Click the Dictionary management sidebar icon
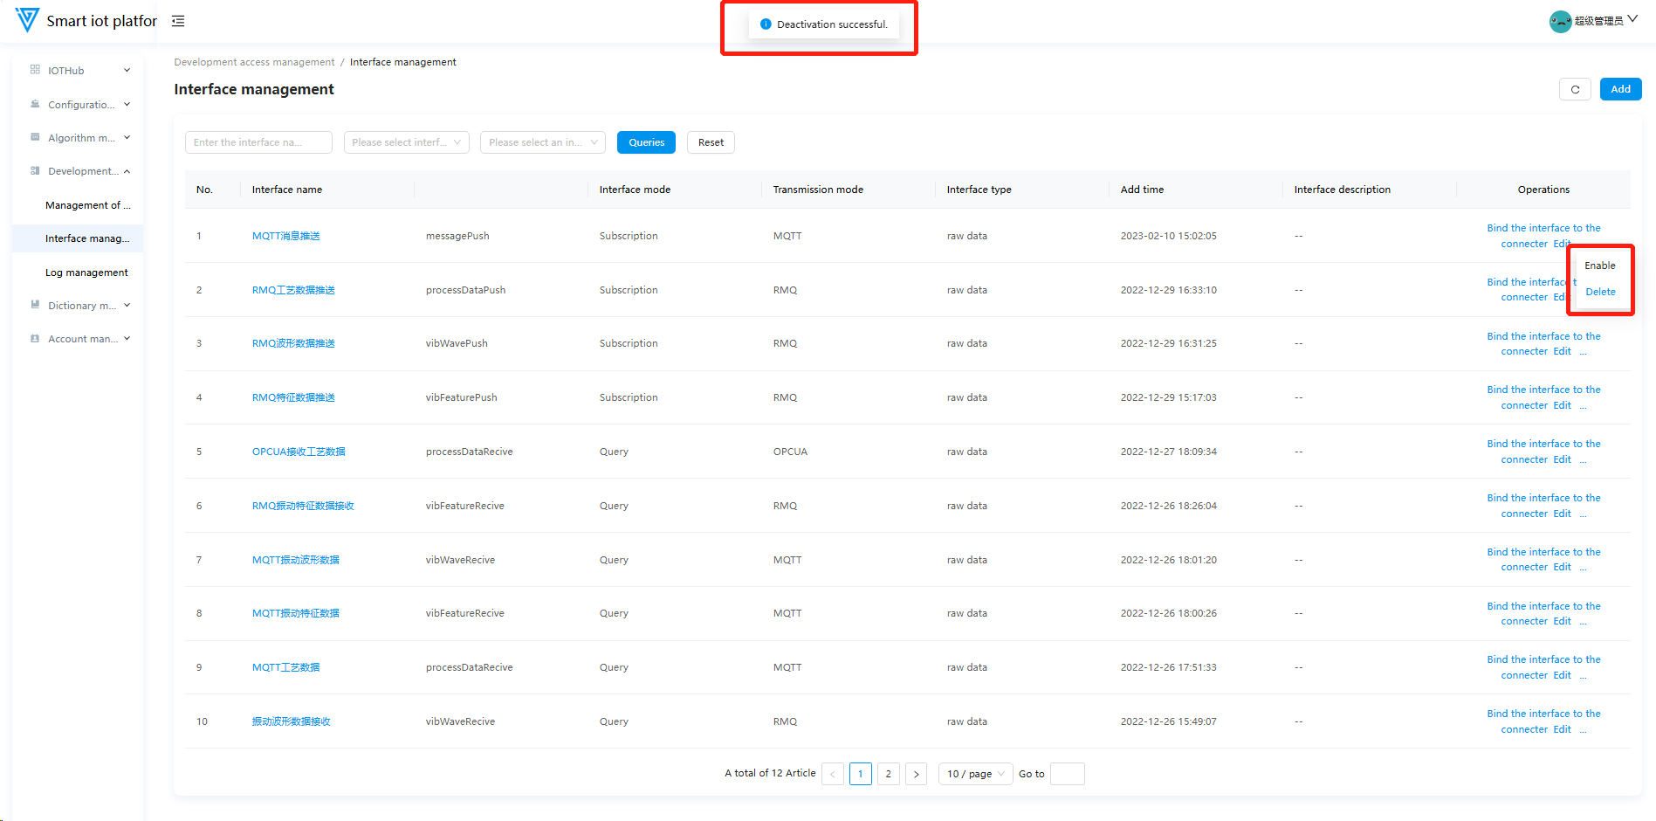 point(35,305)
